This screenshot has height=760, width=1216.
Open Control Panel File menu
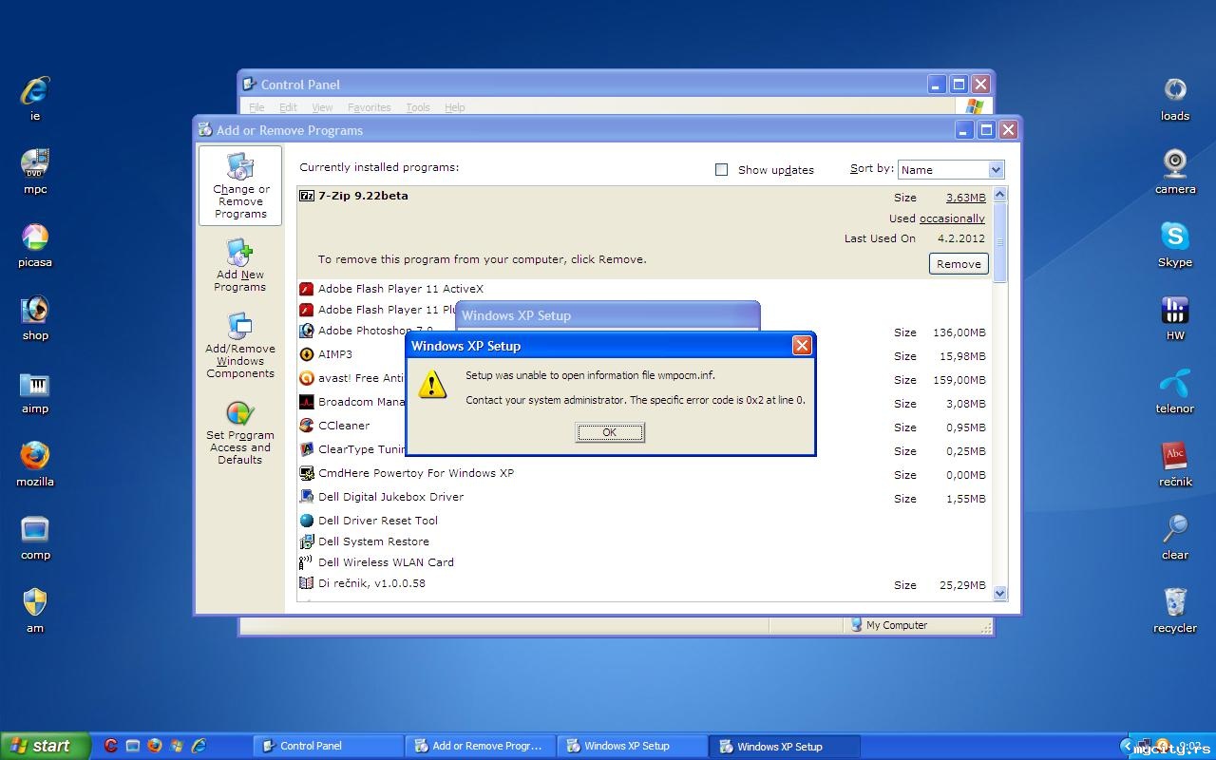click(256, 107)
